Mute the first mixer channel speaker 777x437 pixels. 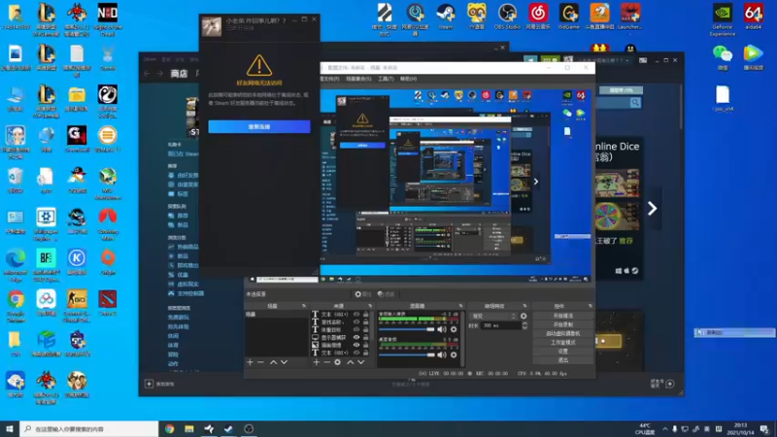coord(442,329)
